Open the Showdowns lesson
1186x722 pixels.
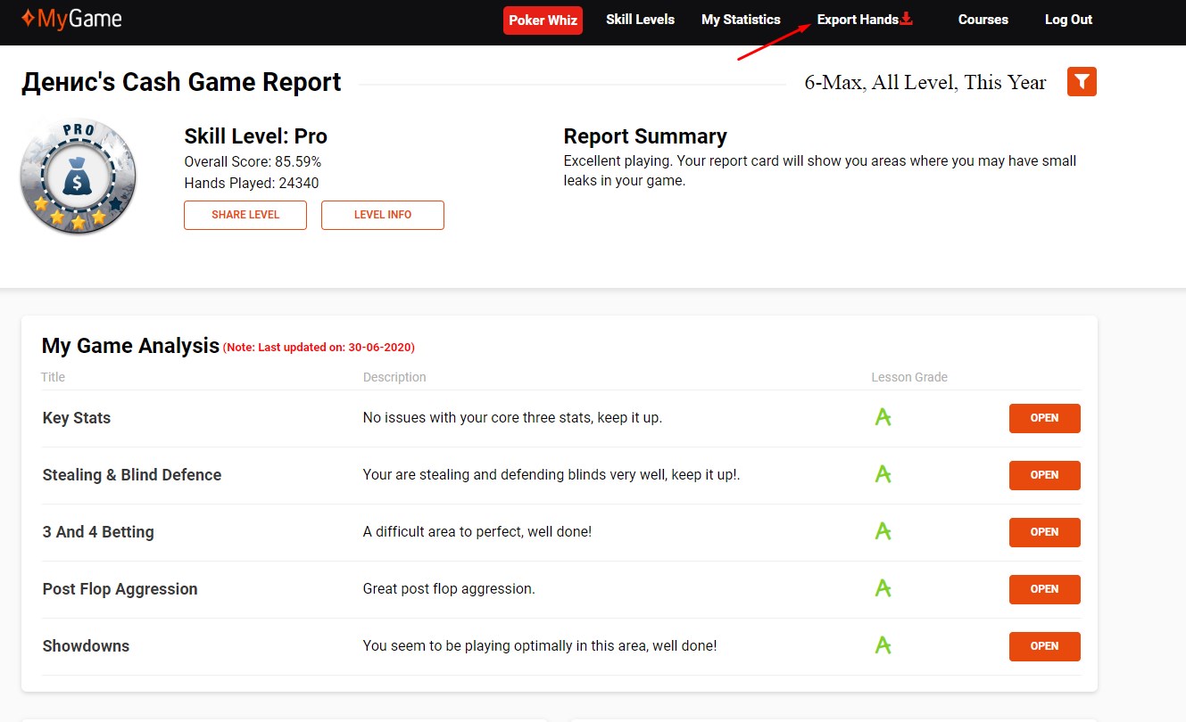click(x=1044, y=646)
